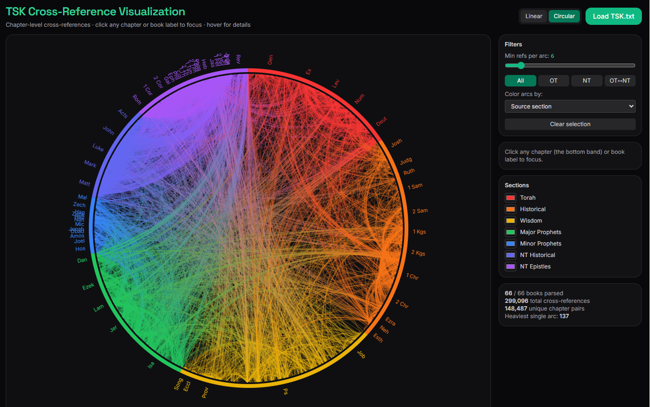Image resolution: width=650 pixels, height=407 pixels.
Task: Click the Luke book label
Action: [x=98, y=148]
